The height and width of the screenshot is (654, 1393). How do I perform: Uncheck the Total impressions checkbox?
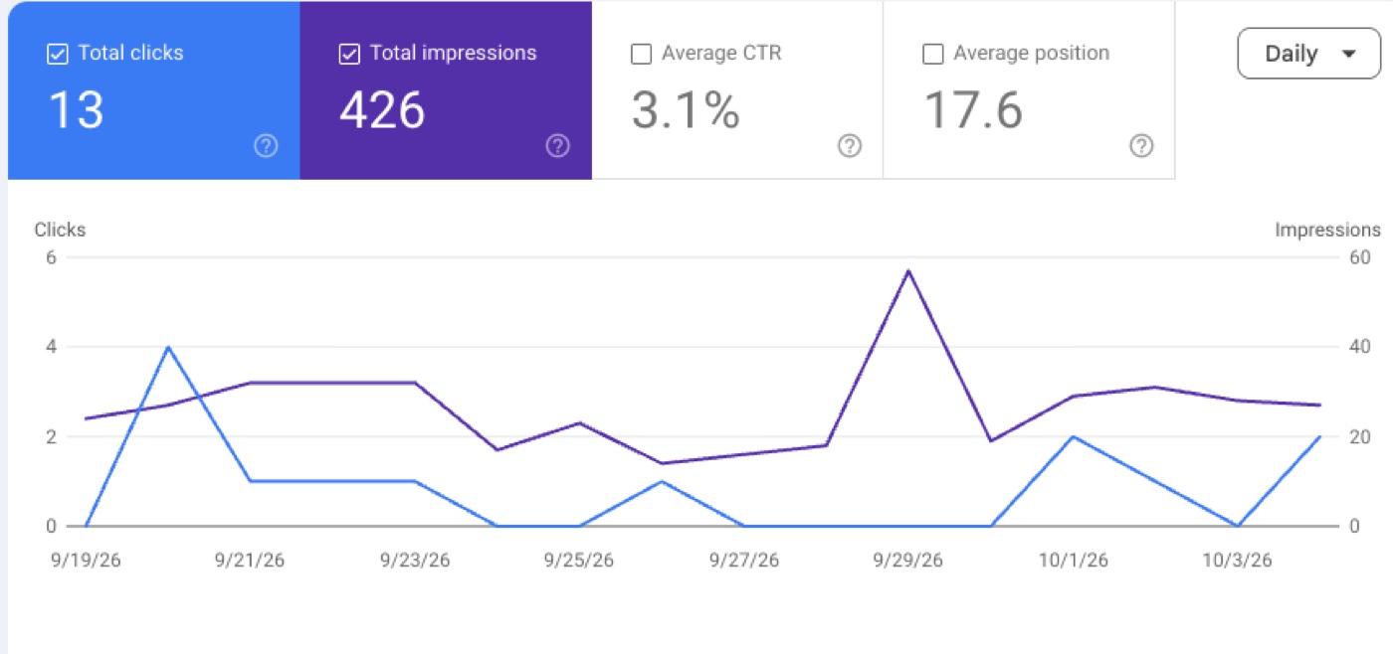click(x=349, y=55)
